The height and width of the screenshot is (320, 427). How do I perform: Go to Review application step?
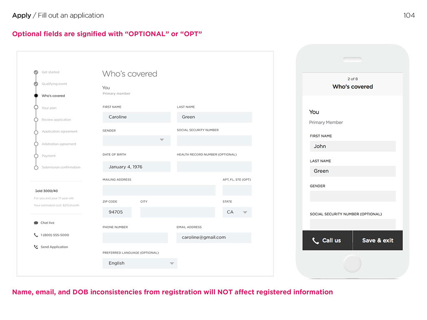[56, 120]
